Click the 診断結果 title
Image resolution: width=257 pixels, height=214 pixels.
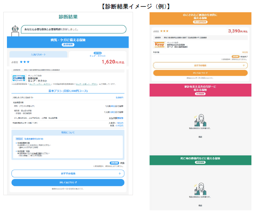pyautogui.click(x=68, y=17)
